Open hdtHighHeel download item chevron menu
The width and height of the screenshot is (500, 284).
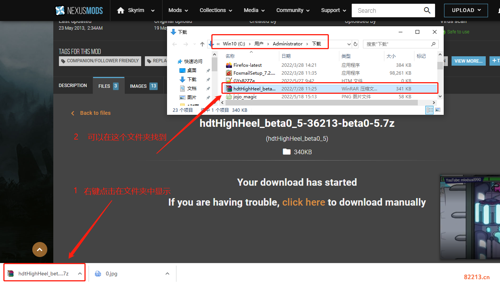pos(80,273)
